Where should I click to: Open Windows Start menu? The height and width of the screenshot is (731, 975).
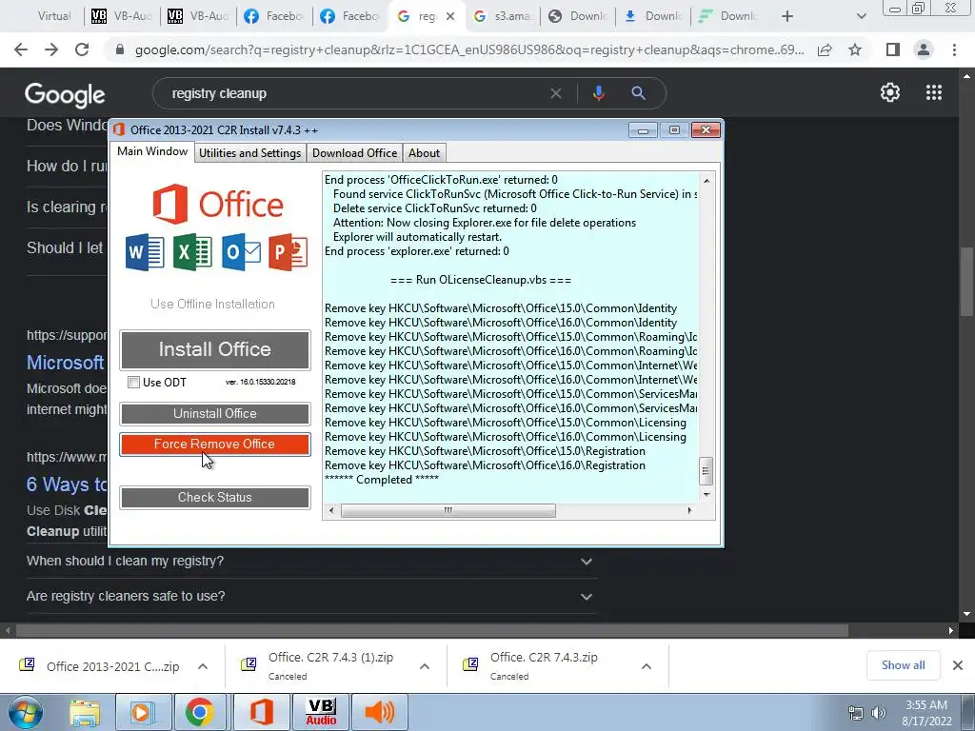(x=25, y=712)
